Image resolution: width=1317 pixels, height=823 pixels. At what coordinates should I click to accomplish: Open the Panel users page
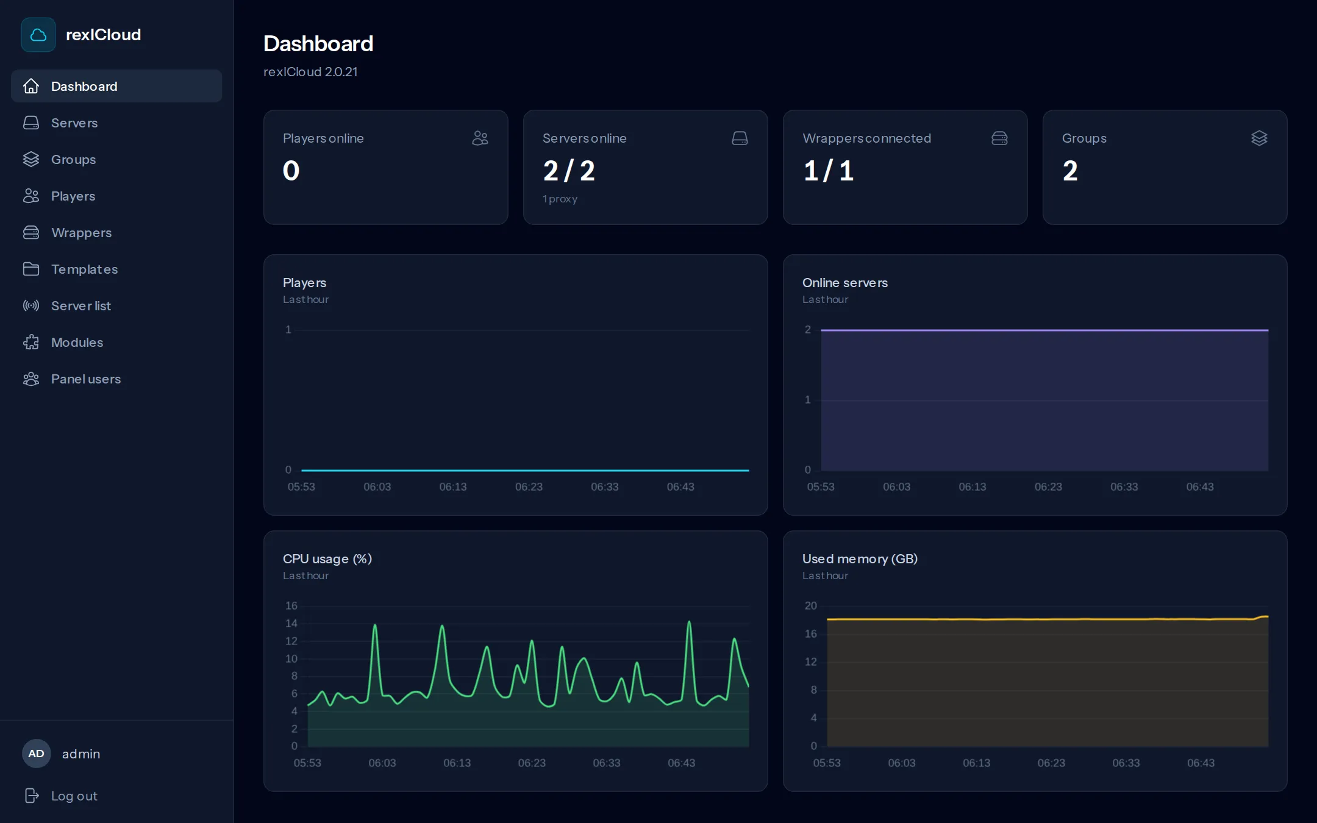[116, 379]
